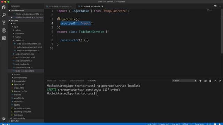Image resolution: width=223 pixels, height=125 pixels.
Task: Switch to todo-task.component.ts editor tab
Action: pyautogui.click(x=60, y=6)
